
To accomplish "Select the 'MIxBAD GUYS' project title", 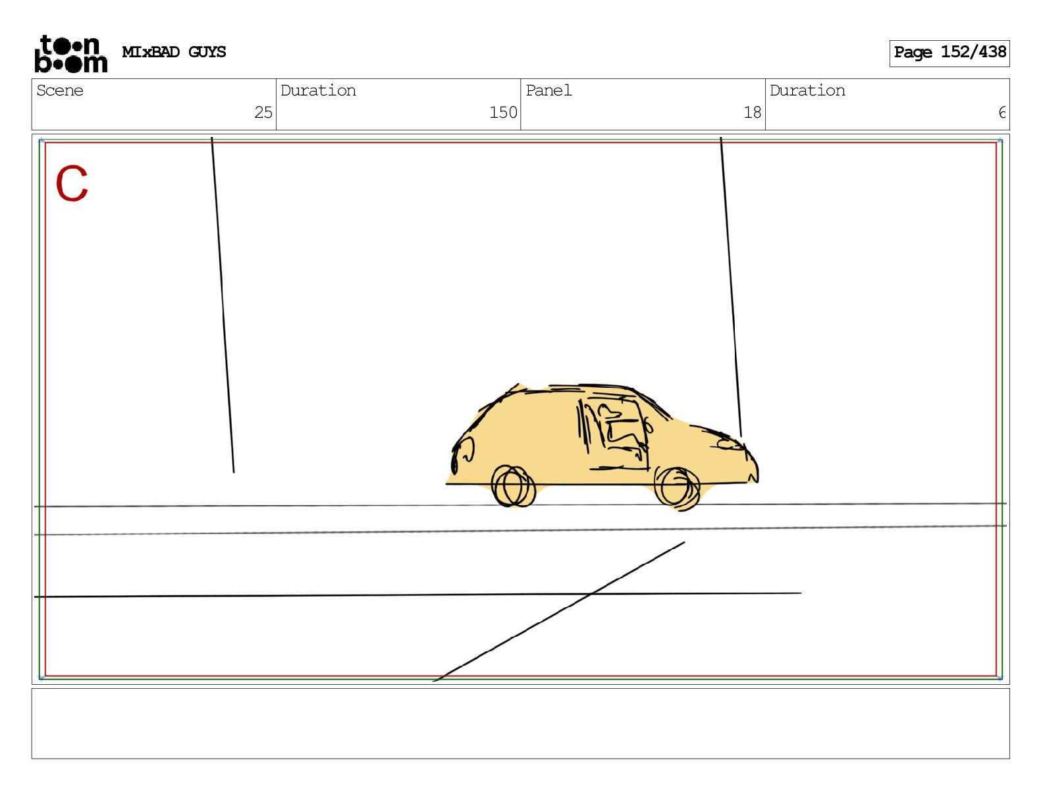I will click(174, 52).
